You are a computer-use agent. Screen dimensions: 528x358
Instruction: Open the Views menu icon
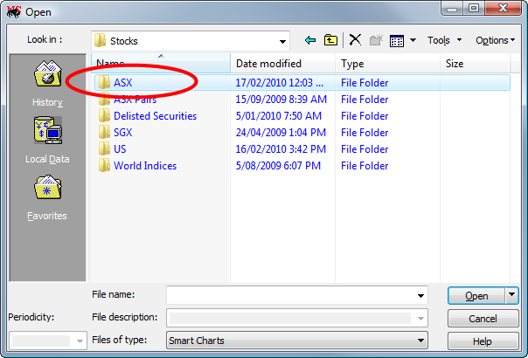tap(401, 40)
